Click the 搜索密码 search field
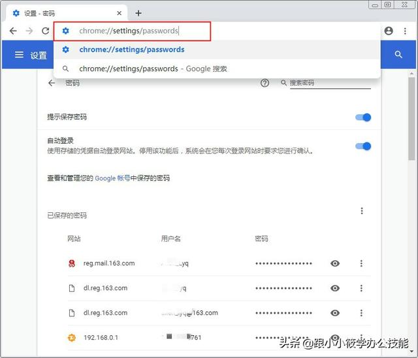 click(330, 83)
